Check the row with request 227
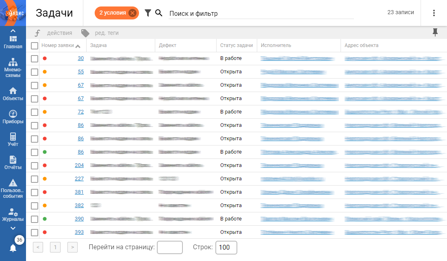The image size is (447, 261). tap(35, 179)
